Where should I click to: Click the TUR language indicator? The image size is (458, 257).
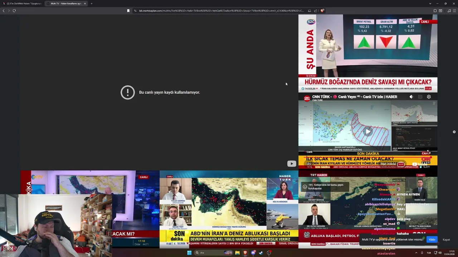click(429, 253)
